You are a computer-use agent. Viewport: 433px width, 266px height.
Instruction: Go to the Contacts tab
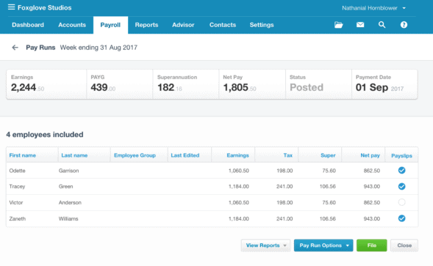tap(223, 25)
